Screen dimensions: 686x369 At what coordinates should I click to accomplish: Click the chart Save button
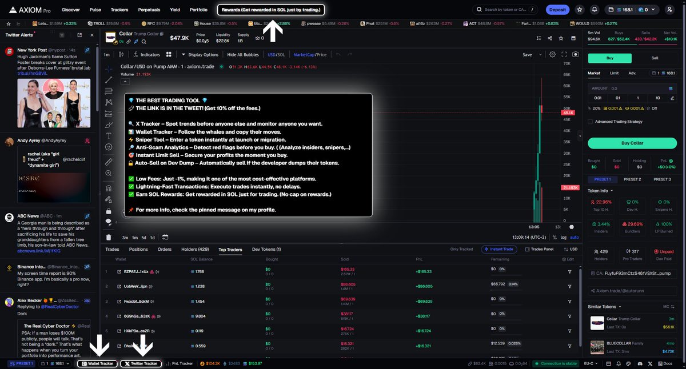(x=527, y=55)
